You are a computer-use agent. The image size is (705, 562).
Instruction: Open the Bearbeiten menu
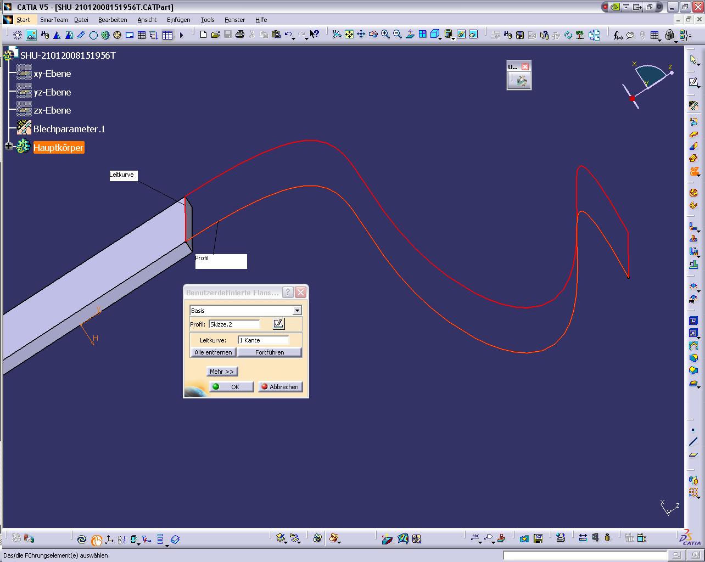[113, 20]
